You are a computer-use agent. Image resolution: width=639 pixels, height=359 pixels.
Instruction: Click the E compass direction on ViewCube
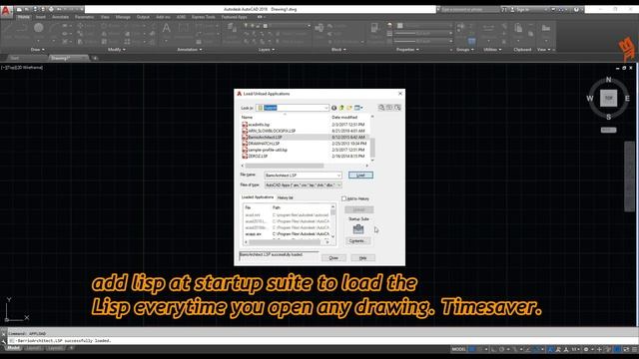click(x=627, y=98)
